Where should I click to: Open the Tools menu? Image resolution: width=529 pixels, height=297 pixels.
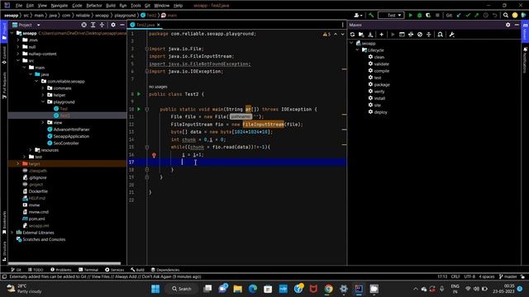(136, 6)
